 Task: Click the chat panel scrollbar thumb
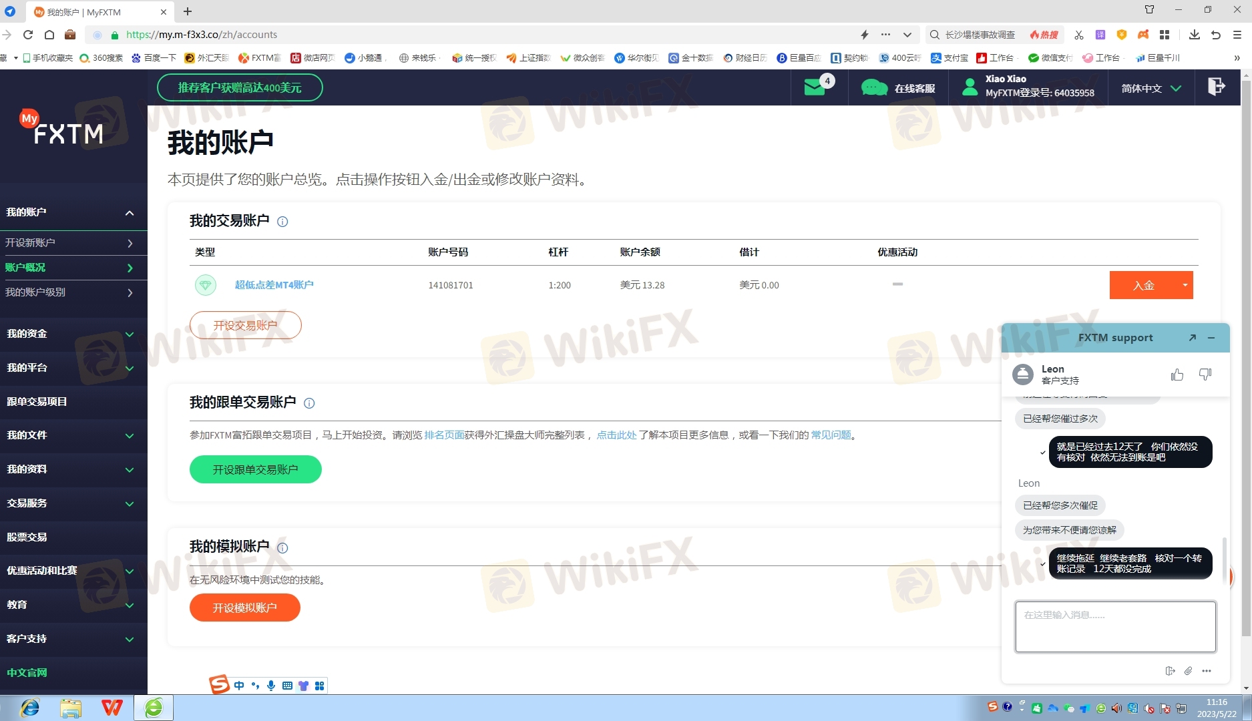click(1224, 561)
